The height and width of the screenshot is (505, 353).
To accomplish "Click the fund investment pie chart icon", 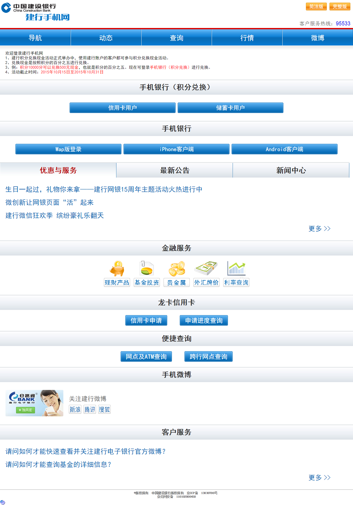I will [x=147, y=268].
